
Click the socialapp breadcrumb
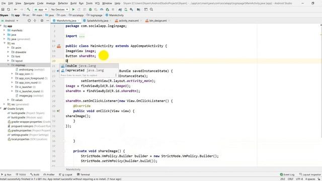click(76, 15)
